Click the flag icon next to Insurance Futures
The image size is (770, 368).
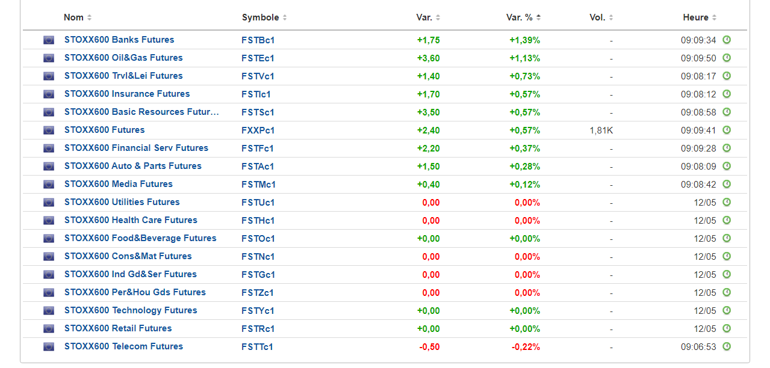pyautogui.click(x=49, y=94)
